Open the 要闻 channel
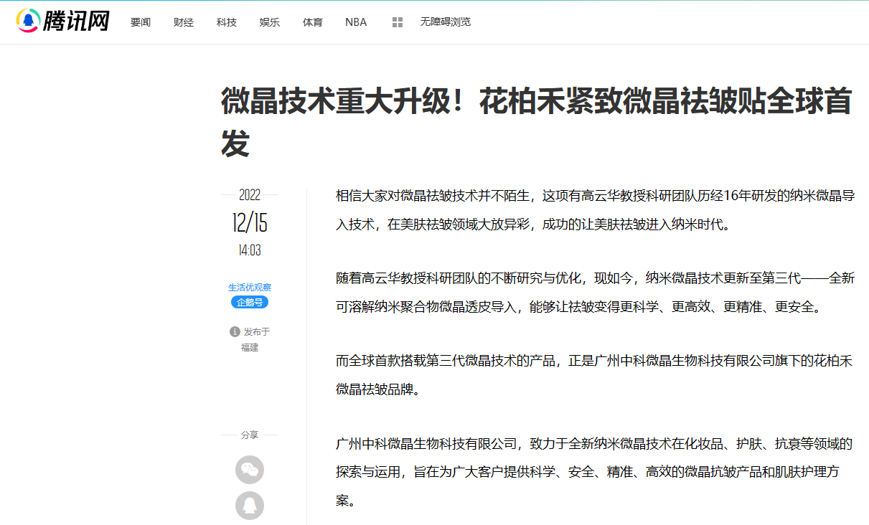 (x=141, y=22)
